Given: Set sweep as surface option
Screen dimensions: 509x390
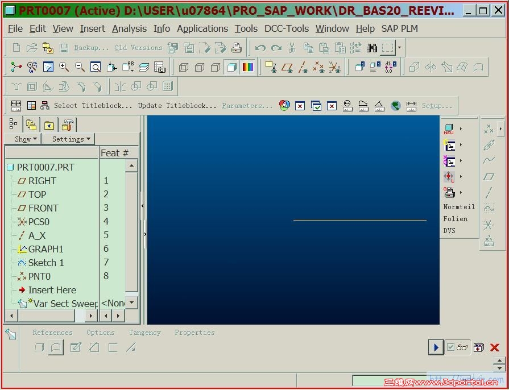Looking at the screenshot, I should tap(56, 347).
